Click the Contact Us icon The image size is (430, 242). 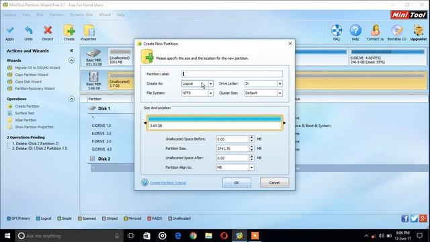pyautogui.click(x=375, y=30)
